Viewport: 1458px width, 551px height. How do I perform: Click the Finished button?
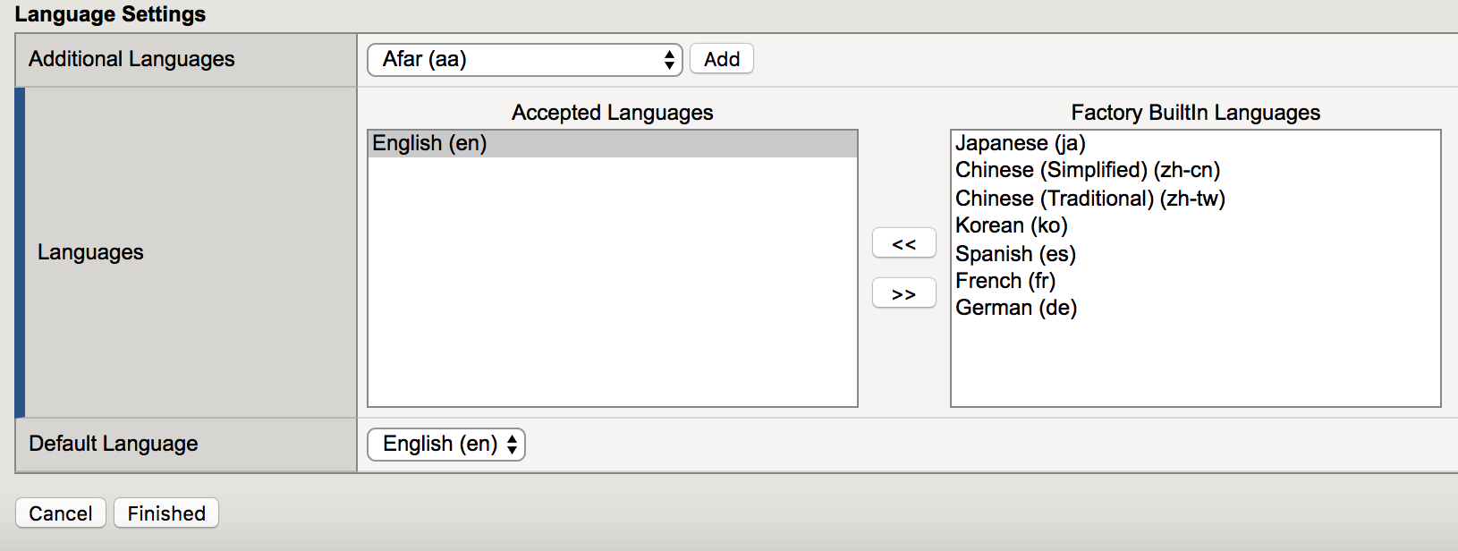point(166,513)
